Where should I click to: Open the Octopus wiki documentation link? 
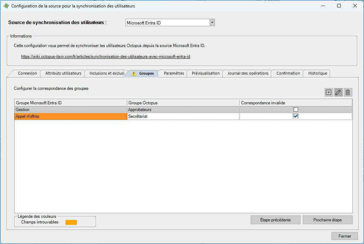(x=108, y=57)
